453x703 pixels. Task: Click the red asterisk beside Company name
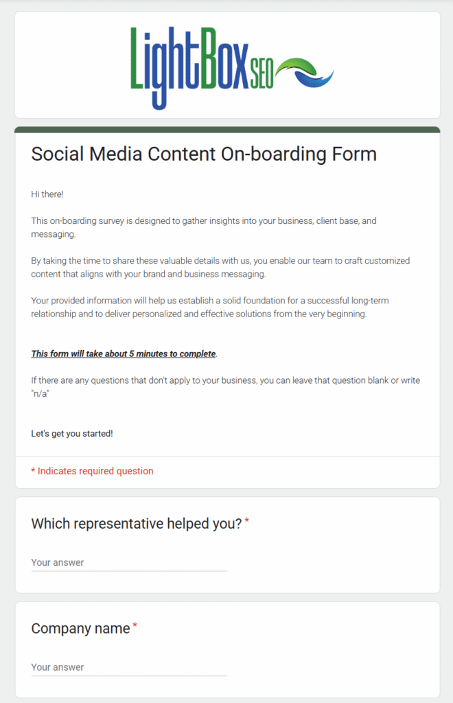pos(135,626)
